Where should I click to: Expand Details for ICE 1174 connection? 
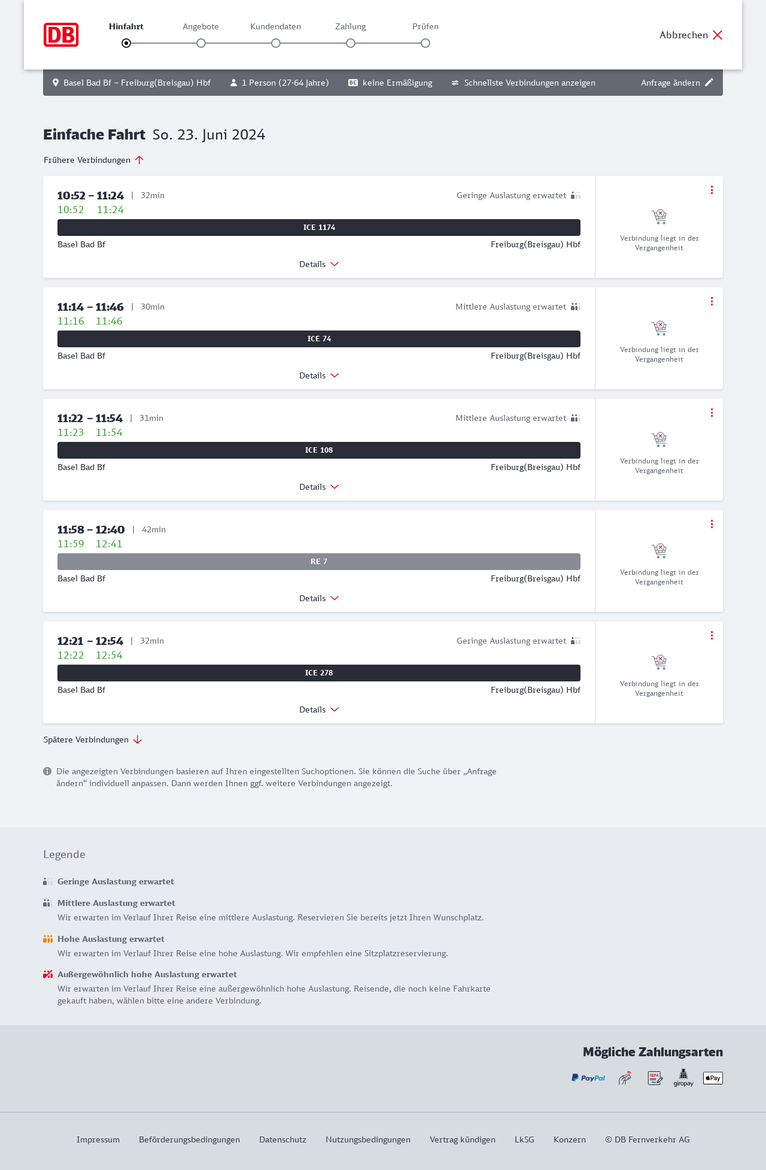pos(319,264)
